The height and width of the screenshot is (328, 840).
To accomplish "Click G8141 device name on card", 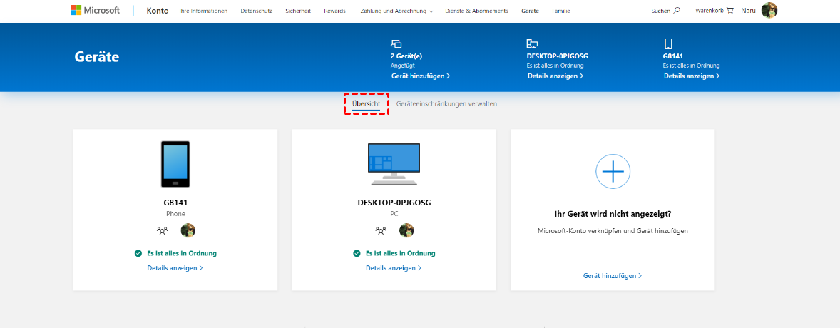I will pos(175,203).
